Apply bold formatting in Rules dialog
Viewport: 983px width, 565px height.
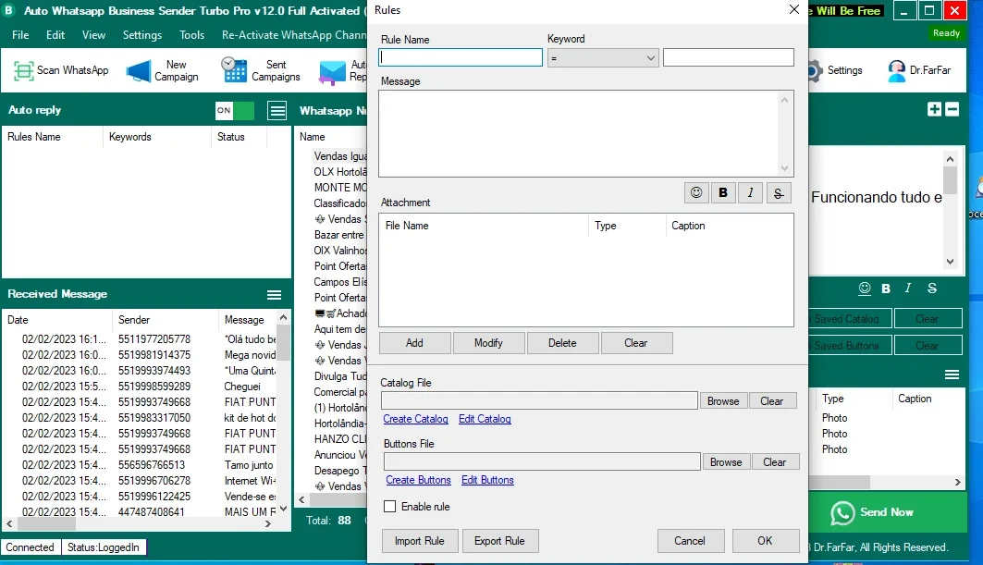point(723,193)
